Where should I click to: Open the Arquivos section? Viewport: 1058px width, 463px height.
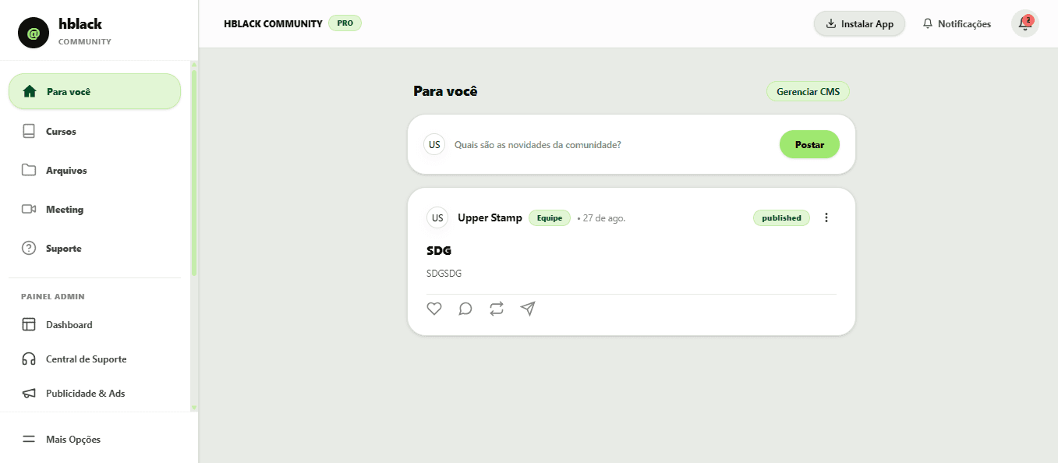tap(94, 170)
